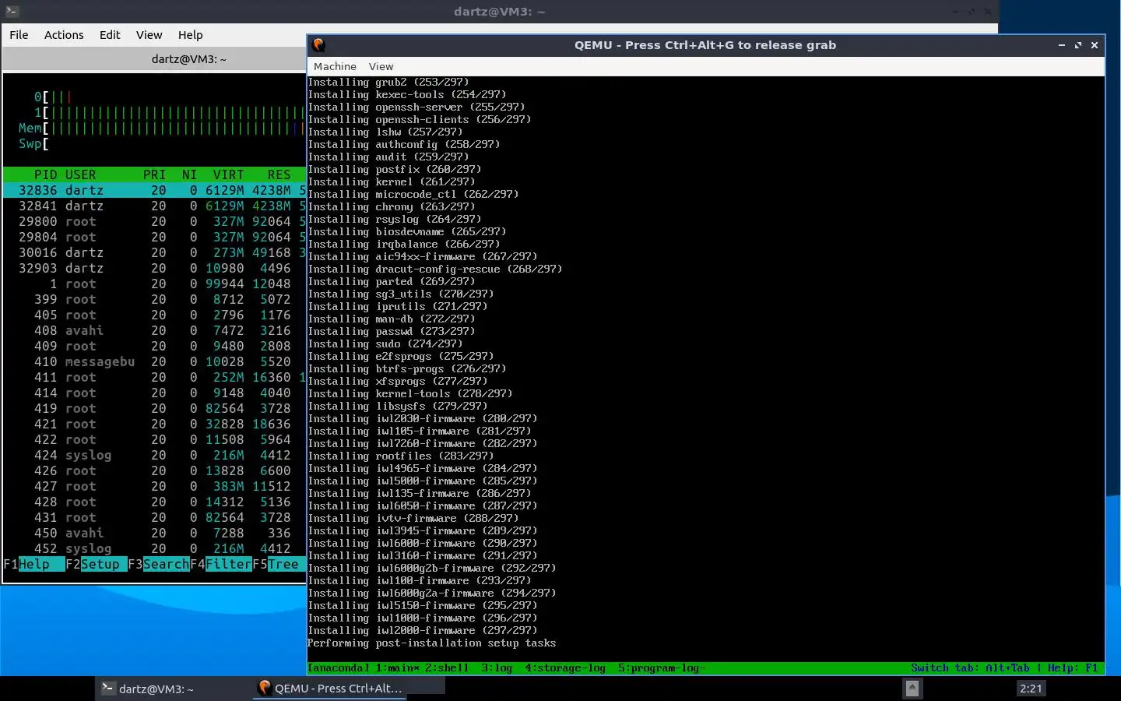Click F4 Filter in htop footer
1121x701 pixels.
click(x=221, y=564)
